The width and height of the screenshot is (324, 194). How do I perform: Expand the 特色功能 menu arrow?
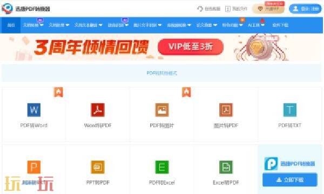tap(241, 25)
